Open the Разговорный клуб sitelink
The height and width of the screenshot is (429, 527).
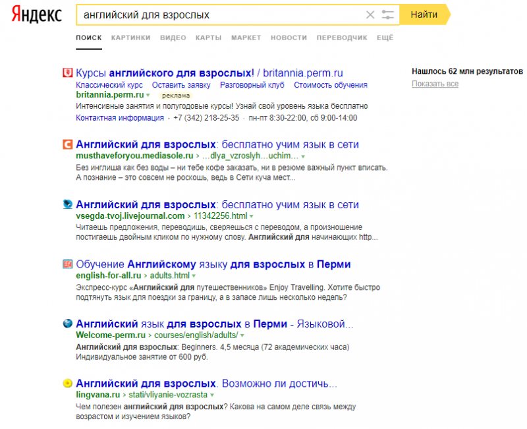point(252,85)
